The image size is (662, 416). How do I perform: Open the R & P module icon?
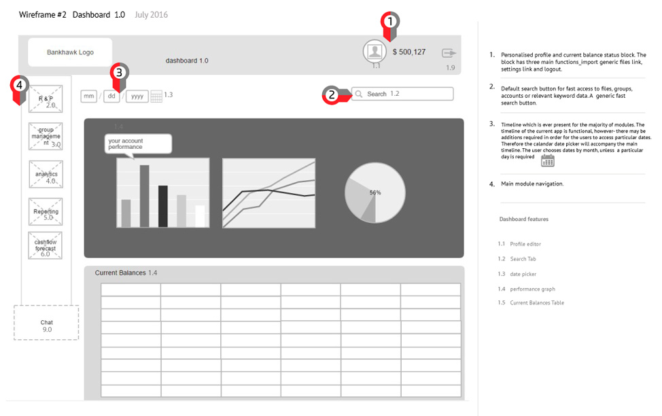click(x=46, y=99)
